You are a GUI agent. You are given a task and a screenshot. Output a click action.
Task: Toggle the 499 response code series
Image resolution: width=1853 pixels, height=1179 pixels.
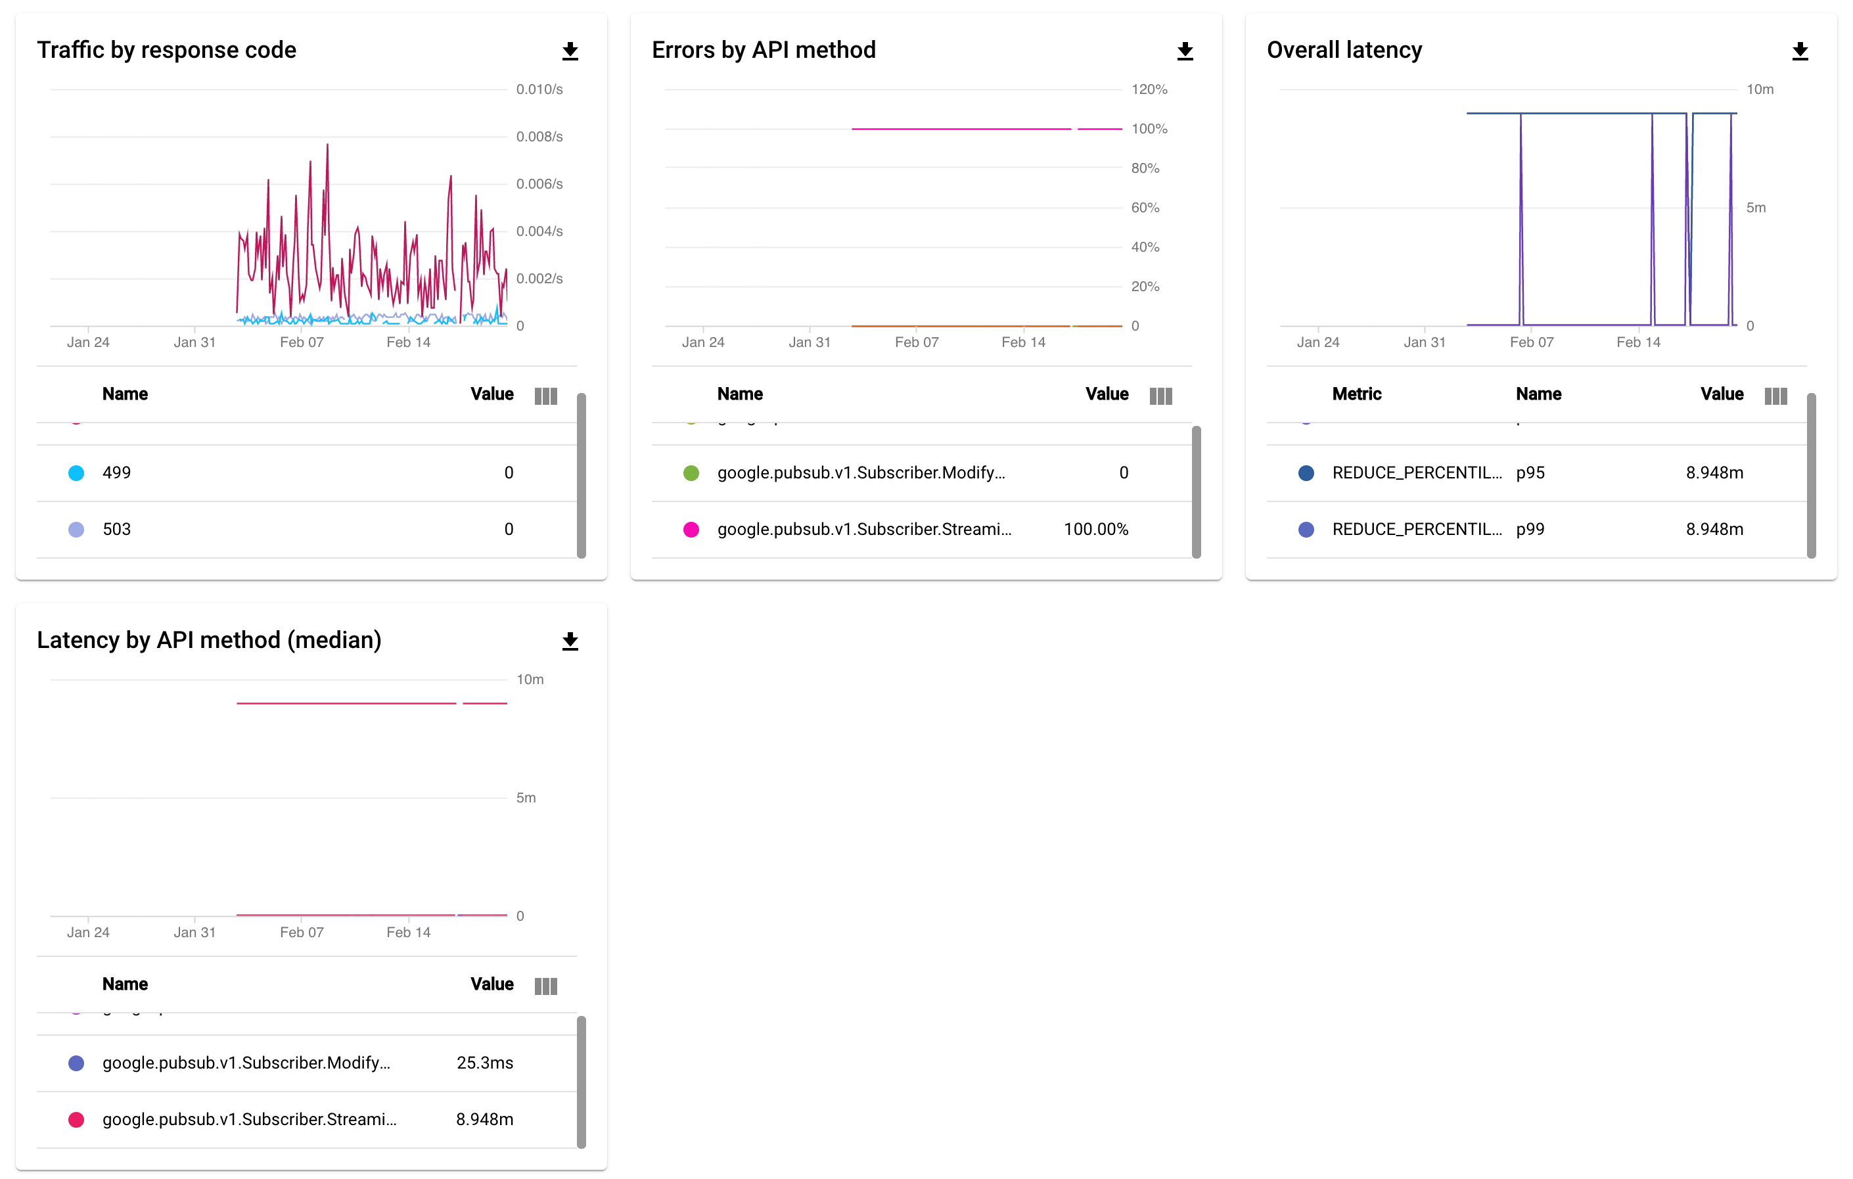click(x=76, y=473)
